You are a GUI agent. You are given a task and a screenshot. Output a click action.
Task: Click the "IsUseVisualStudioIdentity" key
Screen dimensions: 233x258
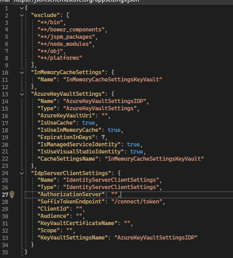click(x=81, y=151)
